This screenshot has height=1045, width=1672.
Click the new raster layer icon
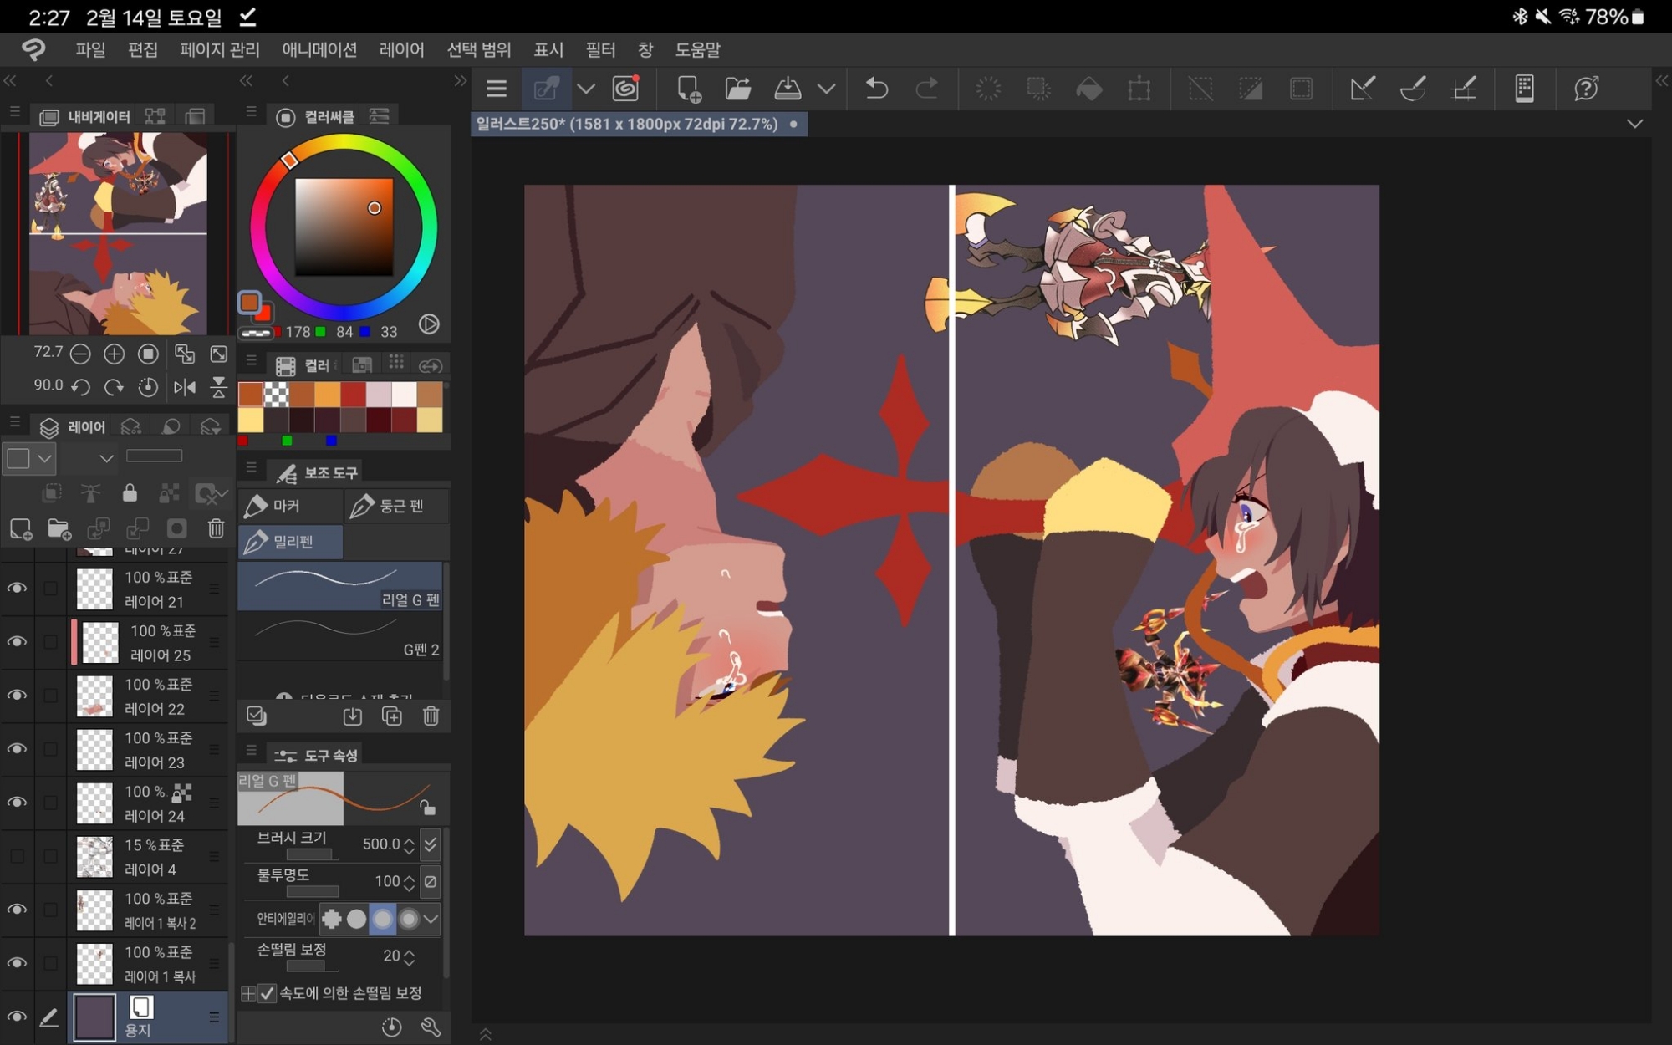tap(20, 528)
